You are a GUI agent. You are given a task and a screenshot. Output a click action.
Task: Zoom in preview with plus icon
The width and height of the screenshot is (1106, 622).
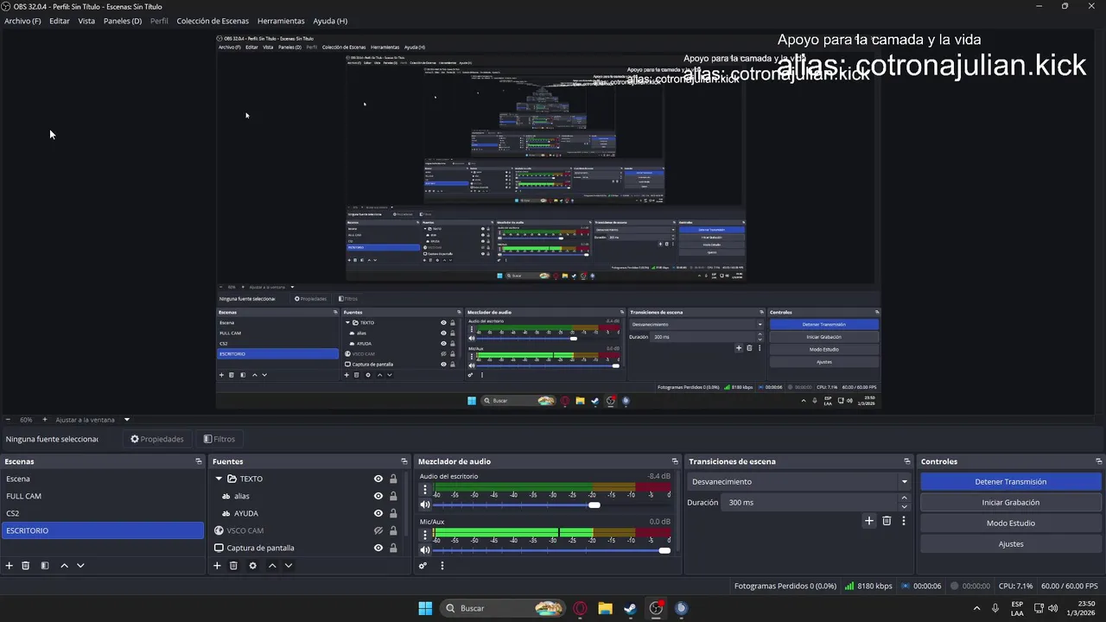[x=45, y=420]
